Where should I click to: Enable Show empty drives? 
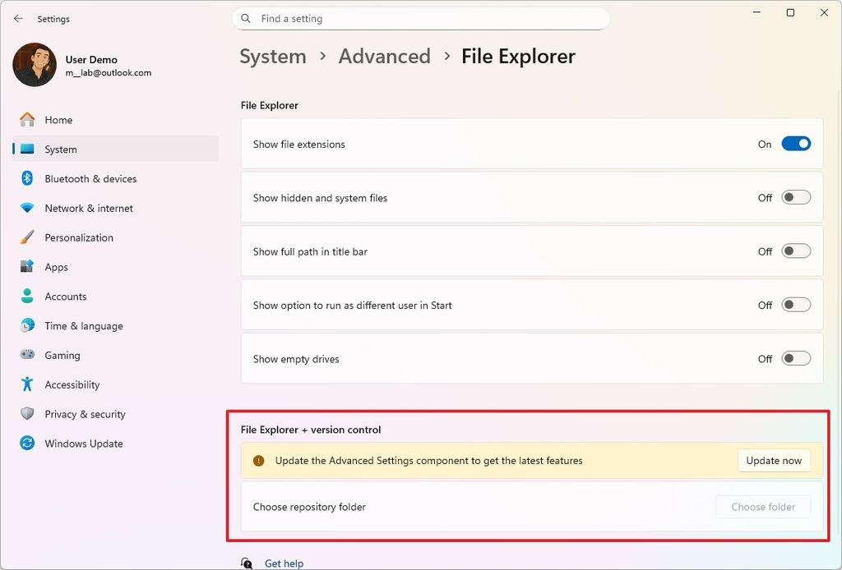point(794,359)
